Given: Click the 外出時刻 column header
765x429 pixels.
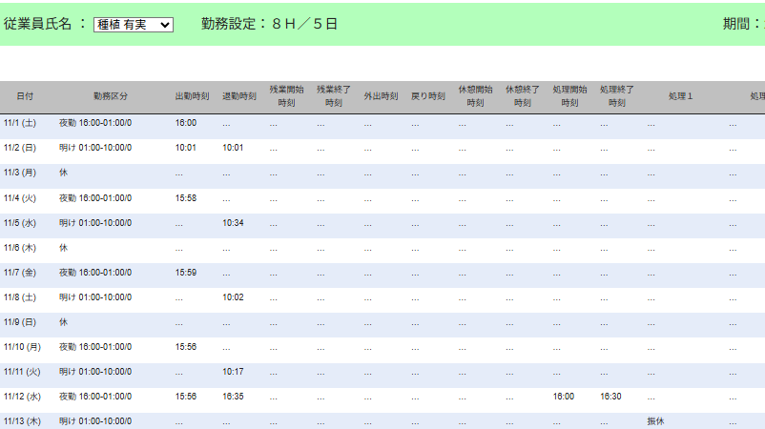Looking at the screenshot, I should 381,96.
